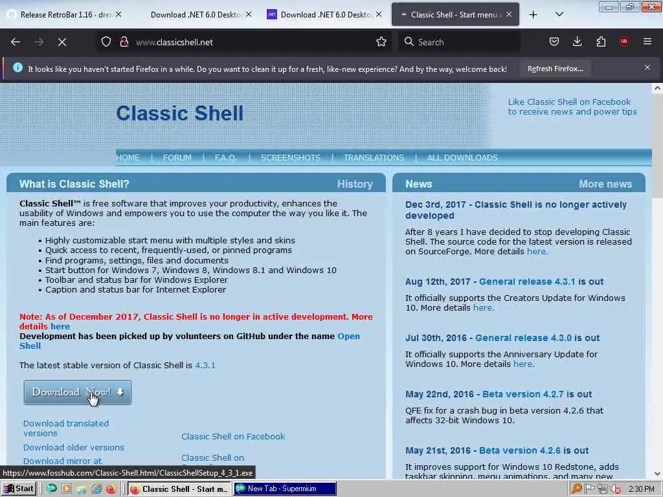
Task: Launch the media player quick launch icon
Action: 67,489
